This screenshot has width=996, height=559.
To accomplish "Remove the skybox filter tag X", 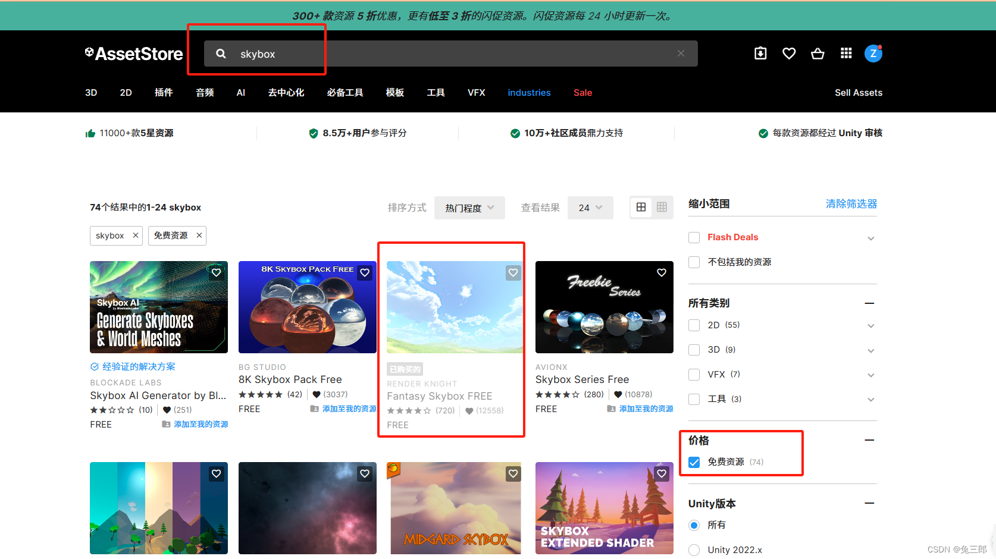I will [135, 235].
